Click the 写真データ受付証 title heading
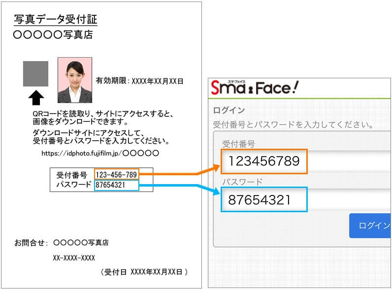The height and width of the screenshot is (289, 392). pyautogui.click(x=55, y=20)
